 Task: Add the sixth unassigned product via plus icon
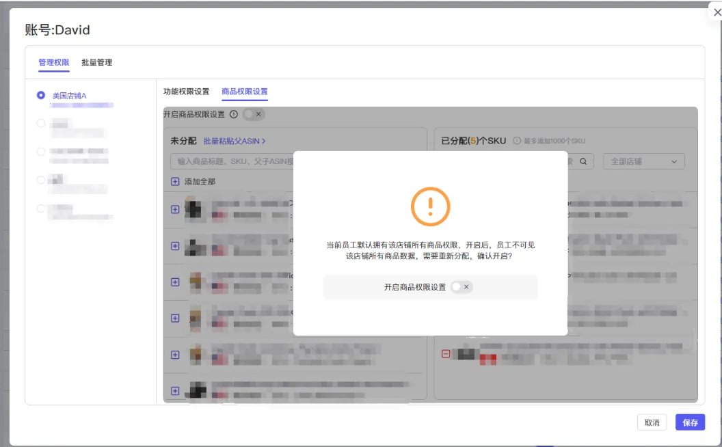point(175,391)
